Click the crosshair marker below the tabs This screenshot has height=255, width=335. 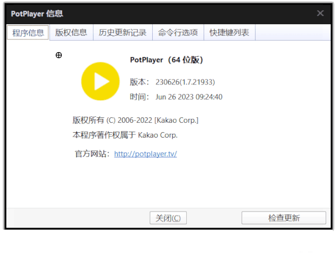59,55
